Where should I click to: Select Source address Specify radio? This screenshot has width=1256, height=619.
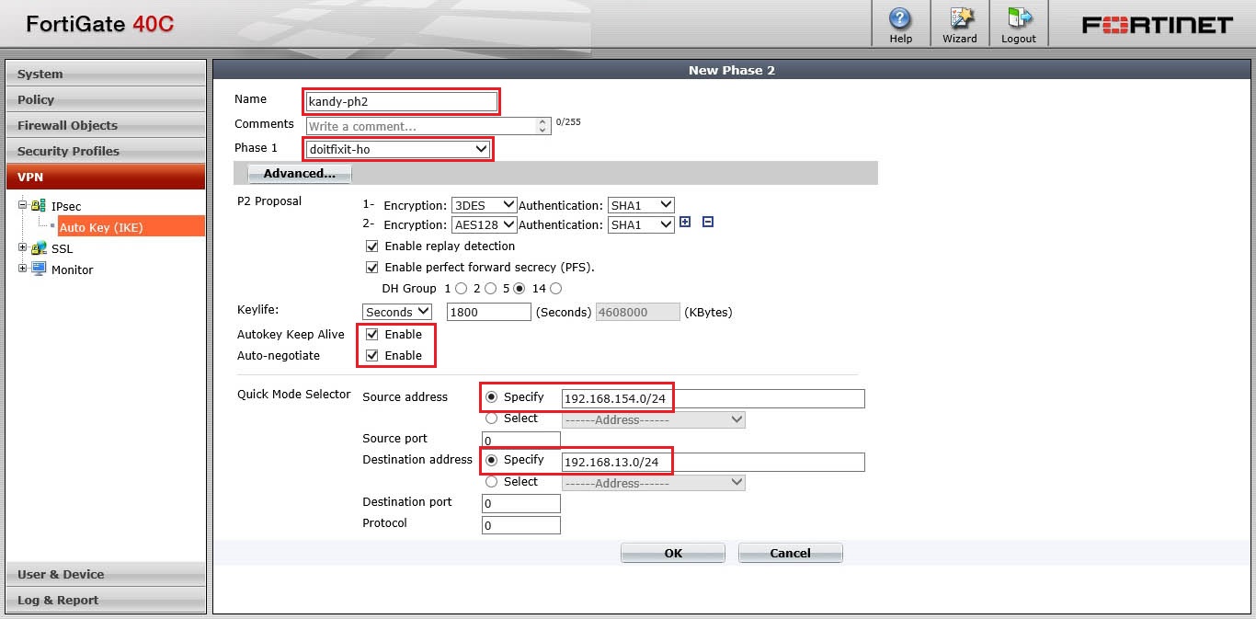(491, 397)
